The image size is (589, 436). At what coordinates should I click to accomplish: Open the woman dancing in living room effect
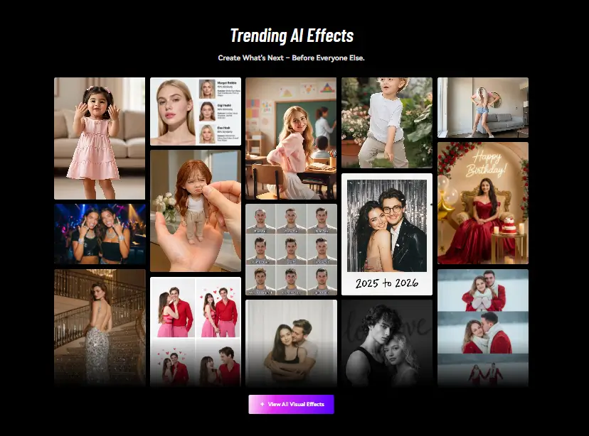tap(482, 107)
